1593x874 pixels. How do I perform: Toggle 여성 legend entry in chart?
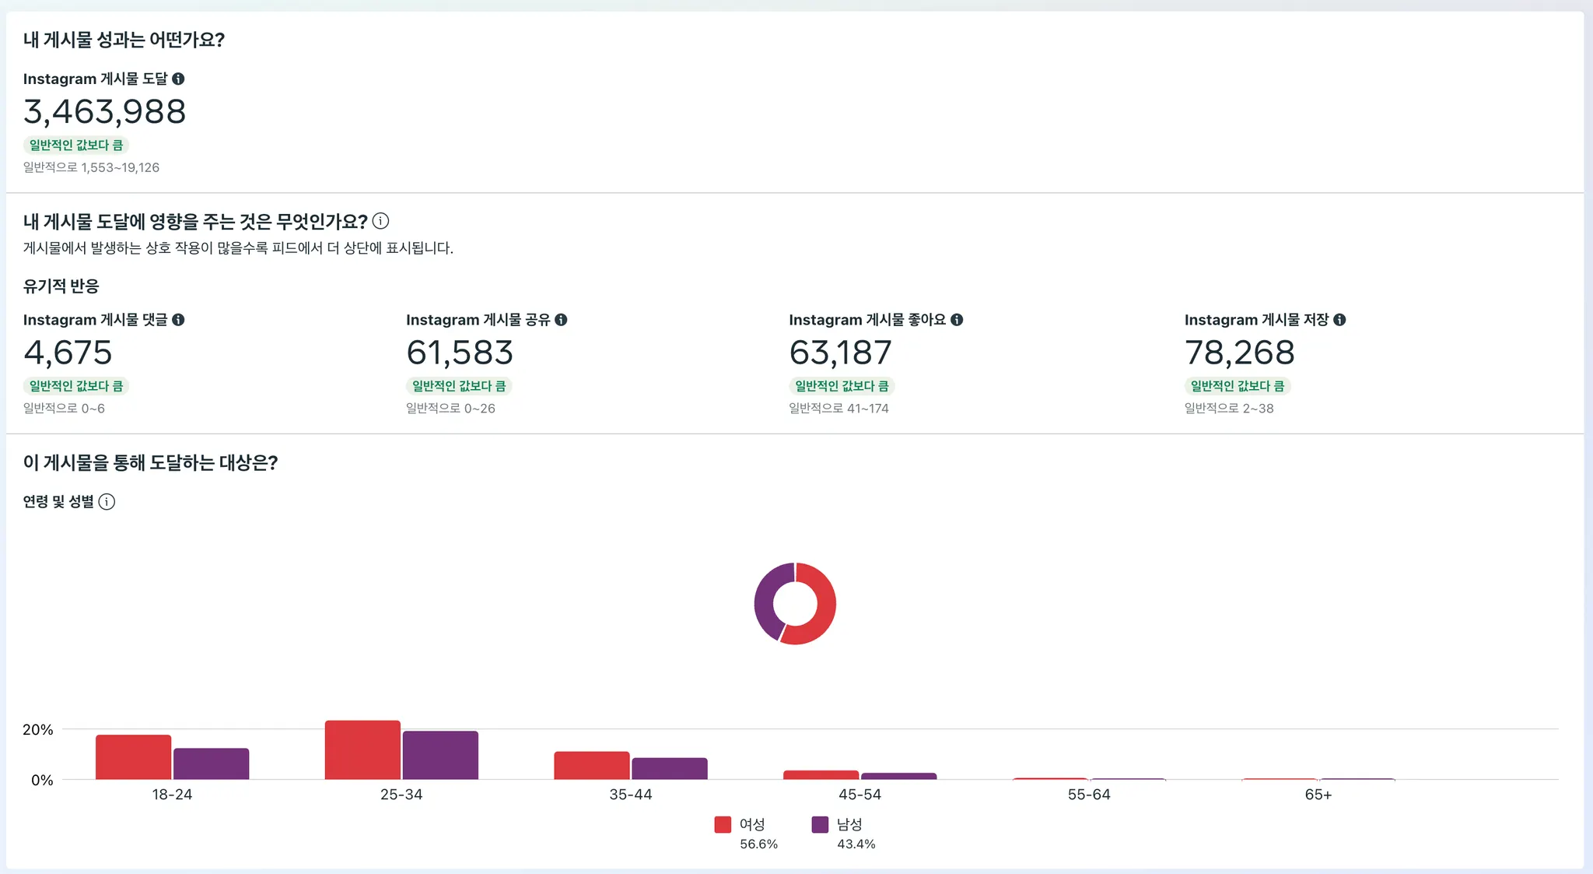pos(751,824)
